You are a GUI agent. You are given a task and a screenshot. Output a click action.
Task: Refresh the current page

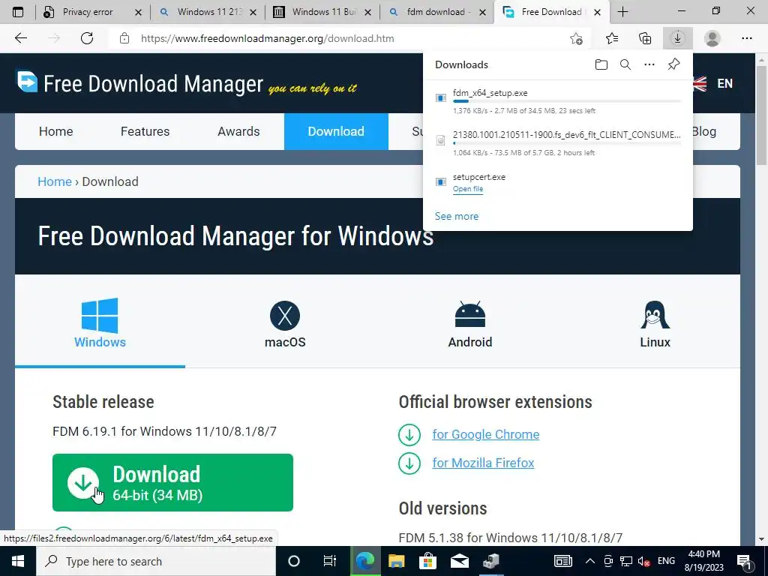[x=87, y=38]
